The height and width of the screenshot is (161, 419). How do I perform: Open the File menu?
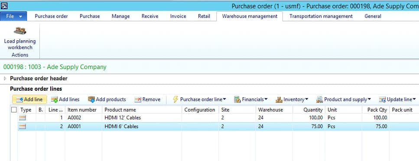[x=13, y=16]
